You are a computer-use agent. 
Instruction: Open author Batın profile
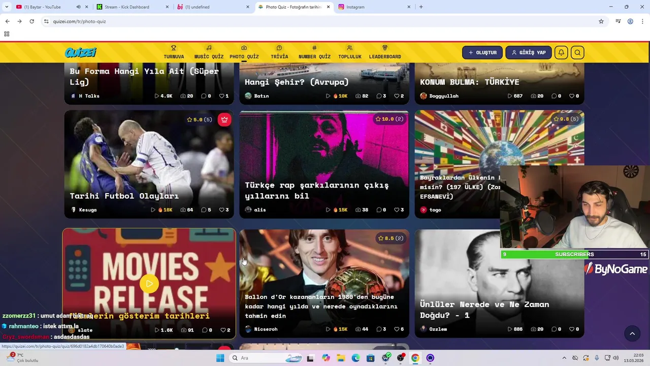point(257,96)
